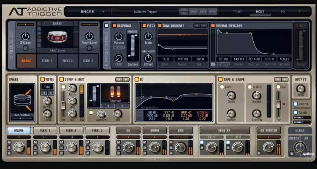Image resolution: width=317 pixels, height=169 pixels.
Task: Toggle the VOLUME ENVELOPE section
Action: click(213, 26)
